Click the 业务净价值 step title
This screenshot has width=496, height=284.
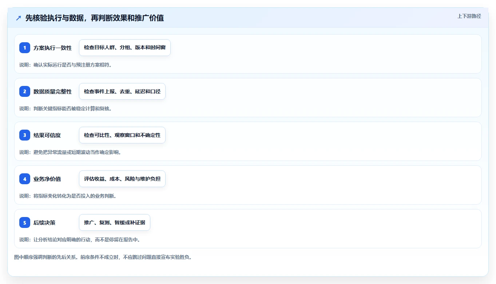click(47, 179)
